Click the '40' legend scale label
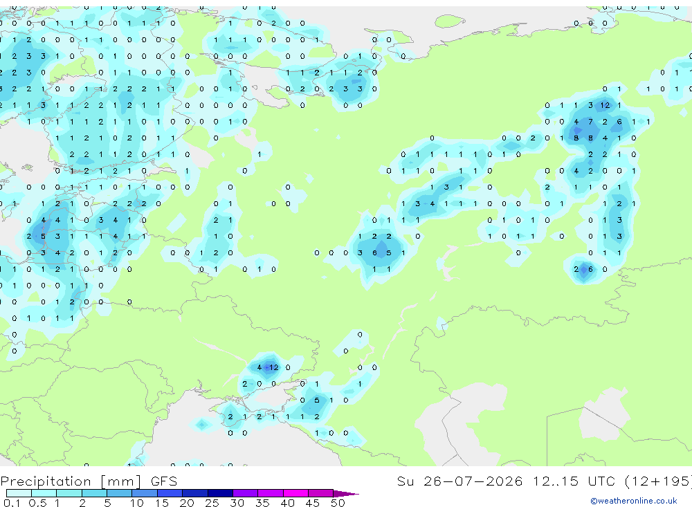 pos(287,503)
